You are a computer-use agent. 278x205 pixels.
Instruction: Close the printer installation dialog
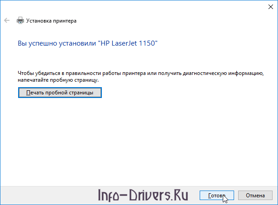coord(271,7)
